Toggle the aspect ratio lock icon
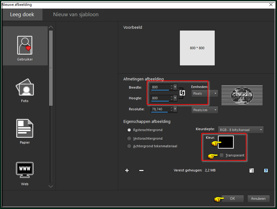 (182, 93)
